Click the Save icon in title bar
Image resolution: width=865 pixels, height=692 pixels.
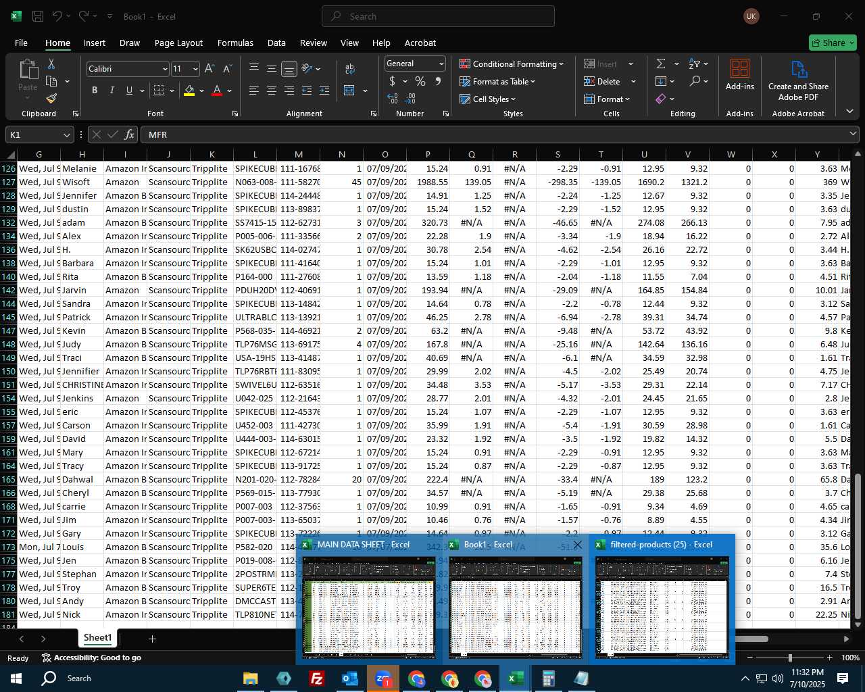39,16
